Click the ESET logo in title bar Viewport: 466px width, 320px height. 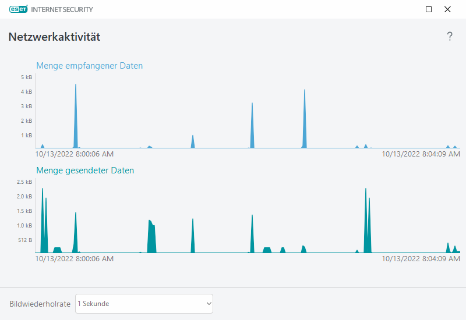(x=19, y=9)
